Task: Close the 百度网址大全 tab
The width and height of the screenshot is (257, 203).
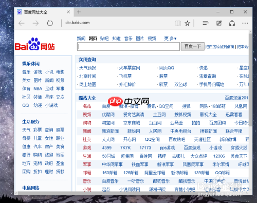Action: (68, 12)
